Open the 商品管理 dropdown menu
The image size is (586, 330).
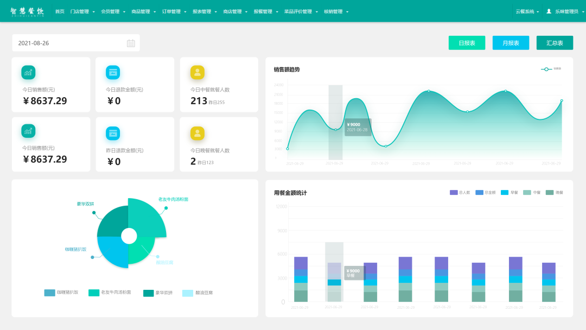[x=144, y=11]
